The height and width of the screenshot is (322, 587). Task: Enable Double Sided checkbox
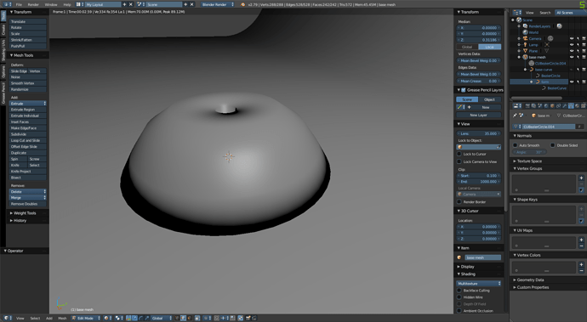pyautogui.click(x=553, y=145)
